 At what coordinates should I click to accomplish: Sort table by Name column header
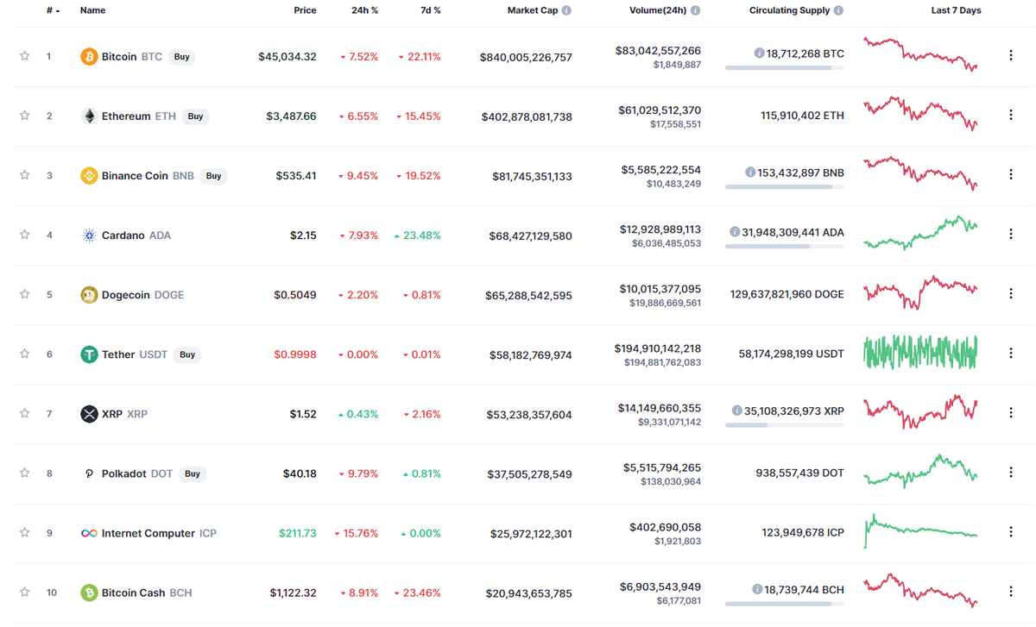(92, 11)
